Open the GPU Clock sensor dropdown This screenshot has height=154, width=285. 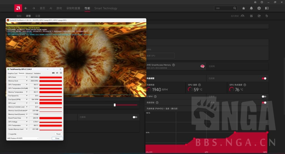(x=27, y=77)
